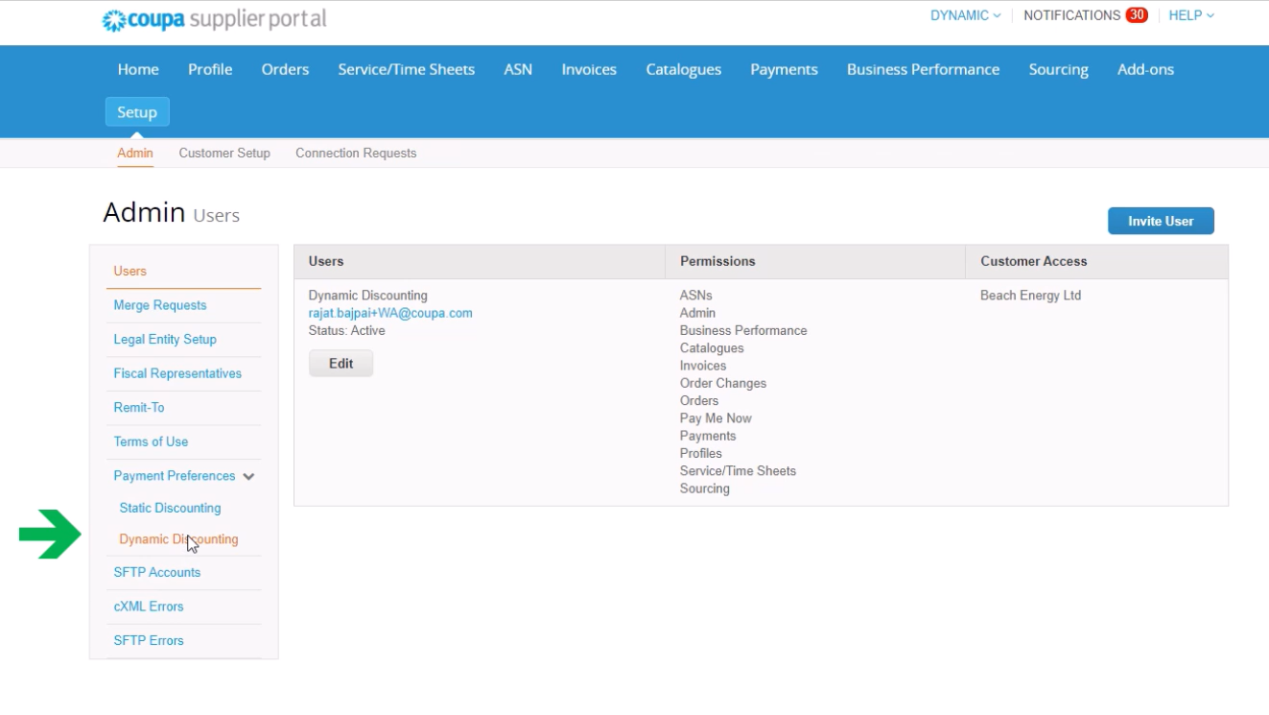Click the ASNs permission entry
This screenshot has width=1269, height=715.
click(x=696, y=296)
